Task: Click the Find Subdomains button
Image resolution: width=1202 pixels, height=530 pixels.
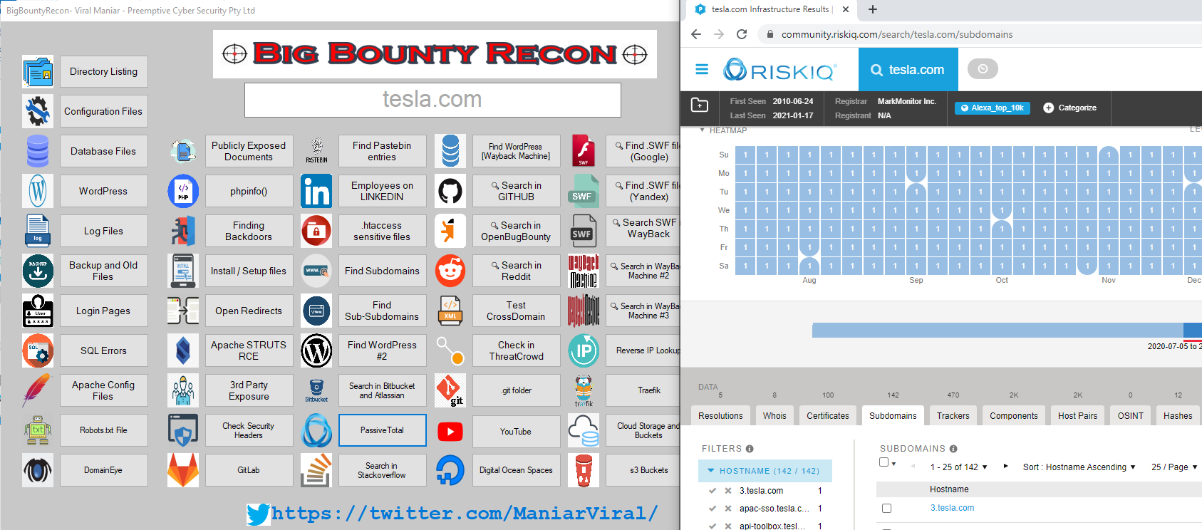Action: tap(382, 271)
